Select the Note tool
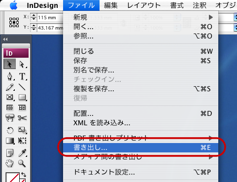 pos(10,153)
